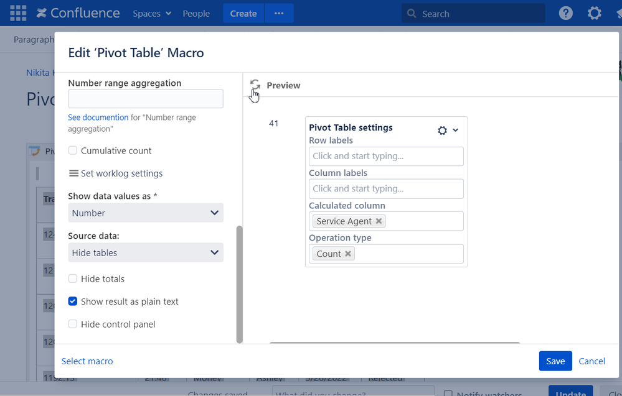Click the Row labels input field
The image size is (622, 396).
coord(386,157)
